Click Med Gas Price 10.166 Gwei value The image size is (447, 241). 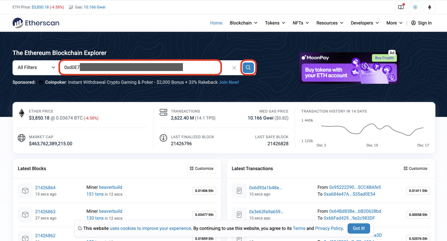click(x=260, y=118)
